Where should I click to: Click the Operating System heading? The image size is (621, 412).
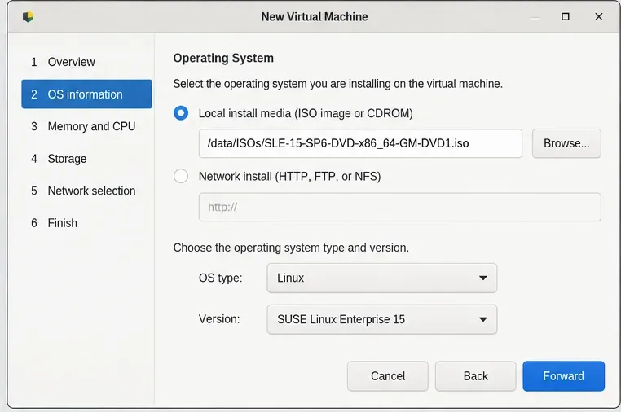coord(223,58)
